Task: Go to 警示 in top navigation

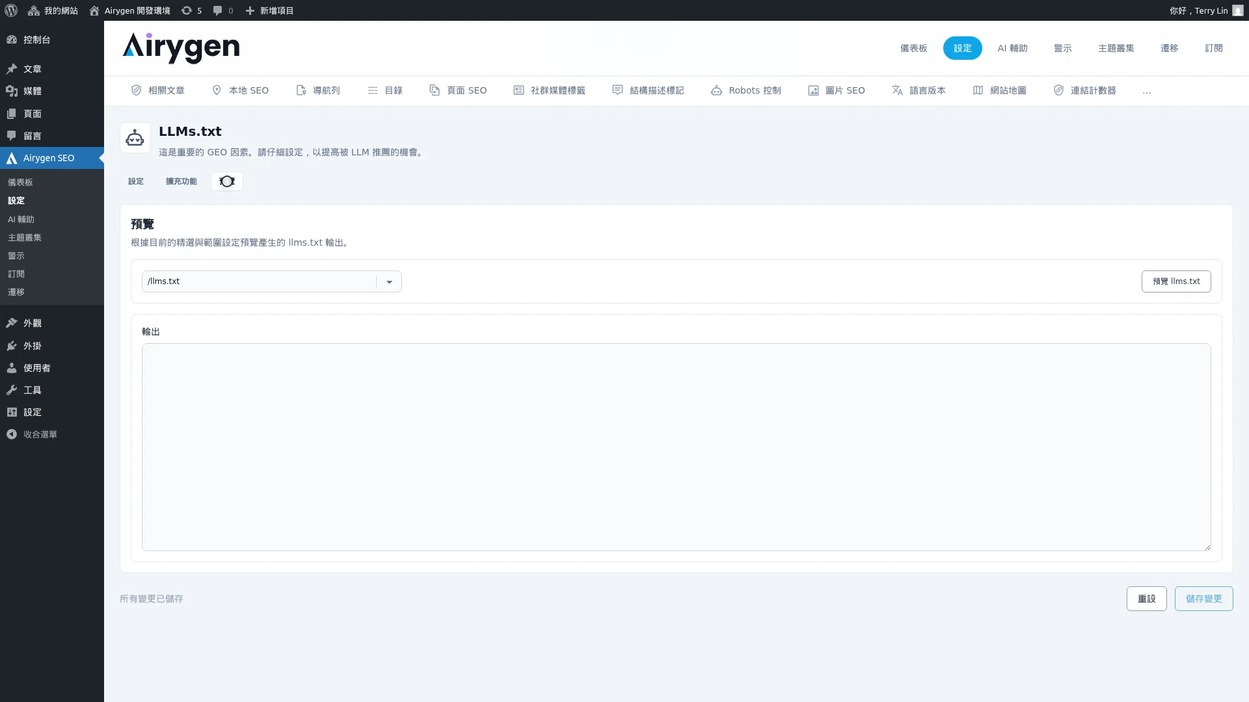Action: (x=1062, y=48)
